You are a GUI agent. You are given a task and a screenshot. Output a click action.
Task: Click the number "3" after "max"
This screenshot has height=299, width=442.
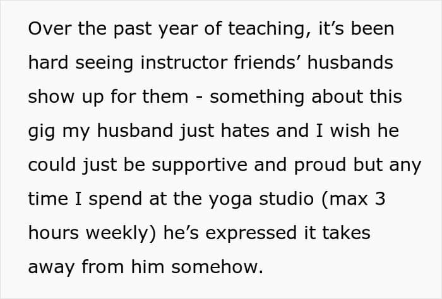coord(380,199)
